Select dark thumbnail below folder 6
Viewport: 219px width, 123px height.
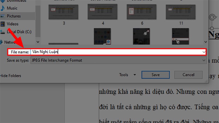pyautogui.click(x=141, y=36)
